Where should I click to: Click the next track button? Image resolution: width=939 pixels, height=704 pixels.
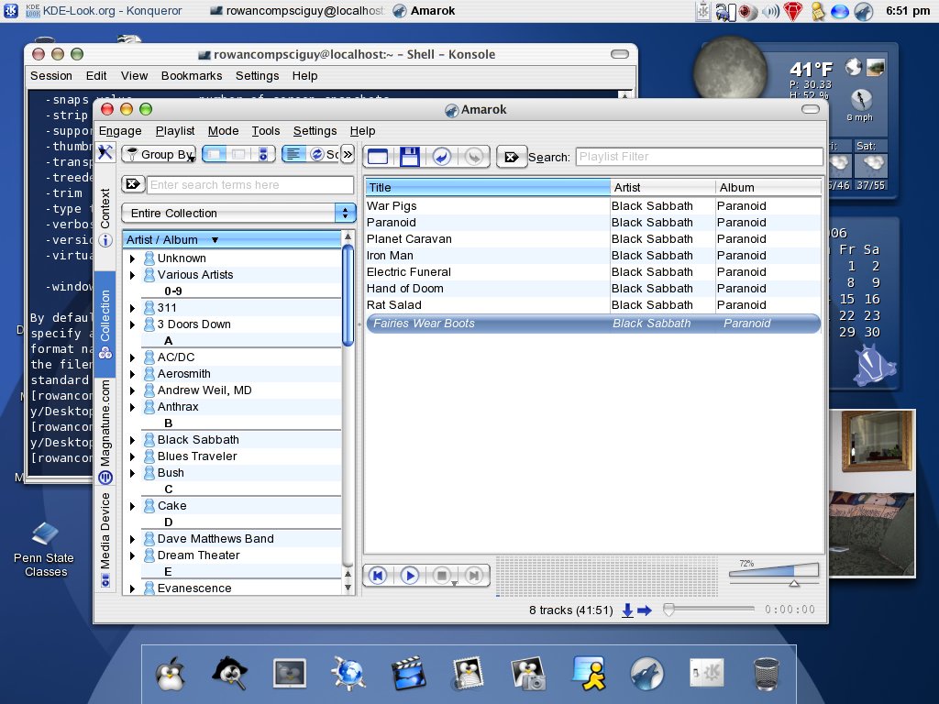[474, 576]
